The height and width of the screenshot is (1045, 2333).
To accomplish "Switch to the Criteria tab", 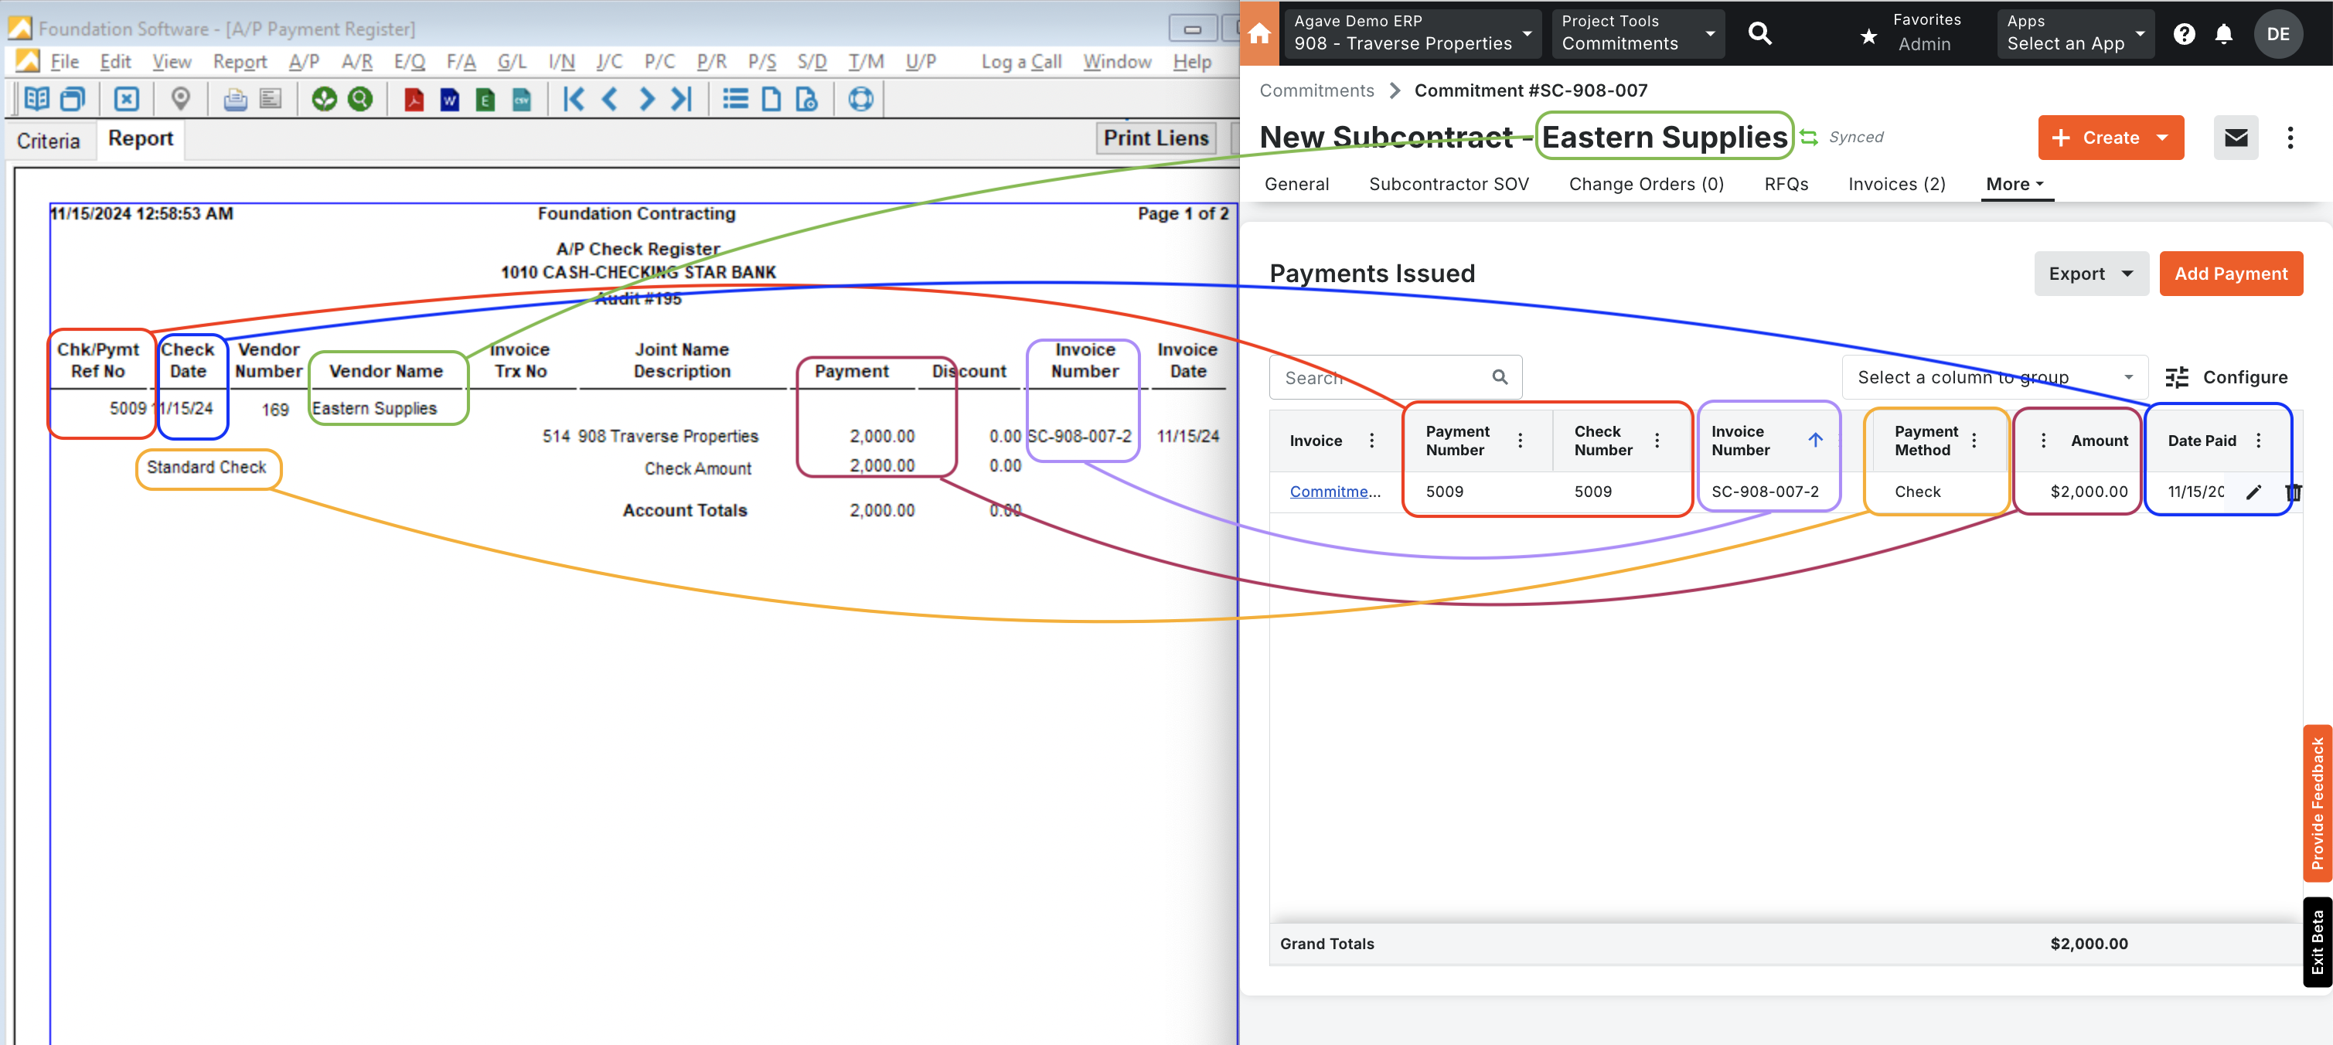I will pyautogui.click(x=48, y=141).
